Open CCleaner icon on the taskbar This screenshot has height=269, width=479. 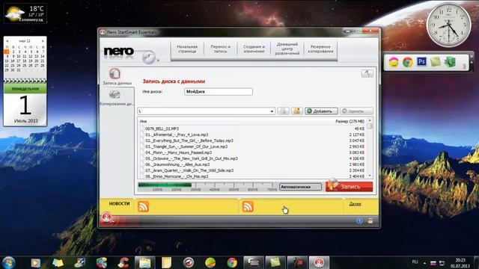pyautogui.click(x=123, y=262)
